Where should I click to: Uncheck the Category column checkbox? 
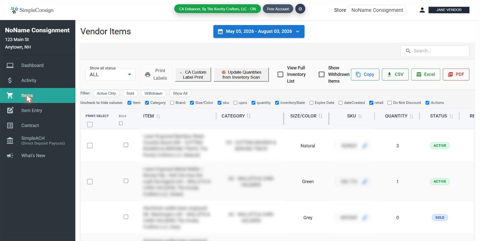pos(147,103)
